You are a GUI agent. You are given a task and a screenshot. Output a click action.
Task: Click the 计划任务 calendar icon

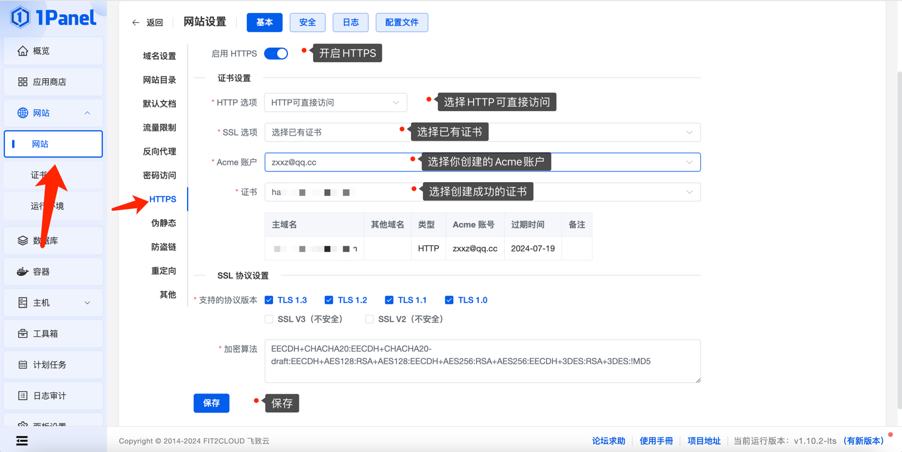(x=23, y=365)
